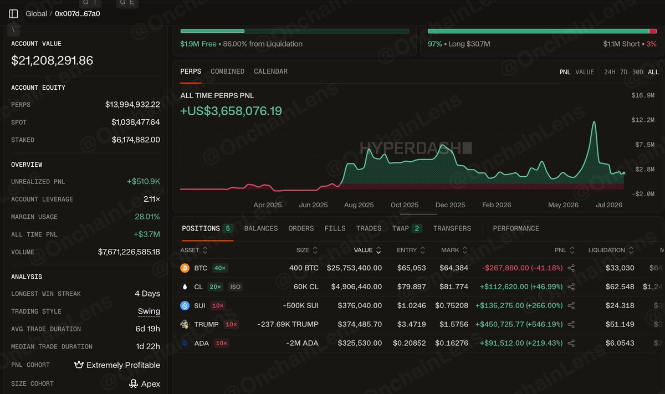Share the BTC position PNL

pyautogui.click(x=571, y=268)
